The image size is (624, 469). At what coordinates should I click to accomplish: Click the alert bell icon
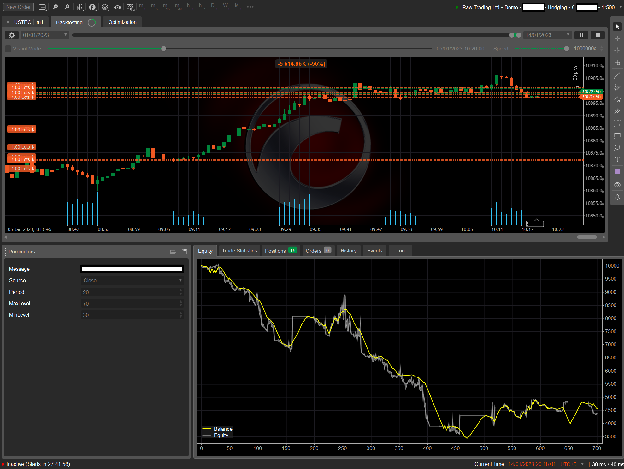point(617,197)
